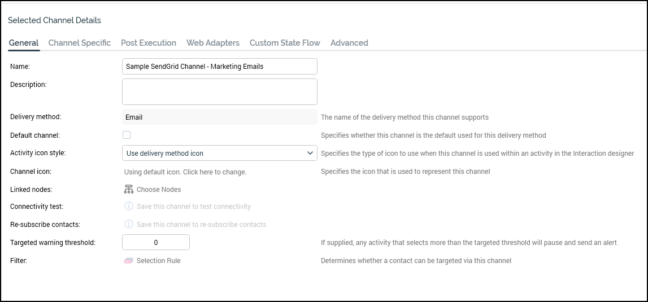Click the Selection Rule link text
This screenshot has width=648, height=302.
click(159, 261)
